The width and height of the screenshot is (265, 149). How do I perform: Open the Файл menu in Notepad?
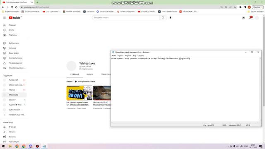(114, 55)
